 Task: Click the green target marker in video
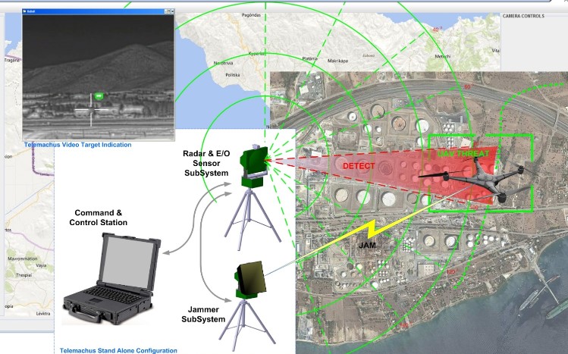click(x=99, y=96)
